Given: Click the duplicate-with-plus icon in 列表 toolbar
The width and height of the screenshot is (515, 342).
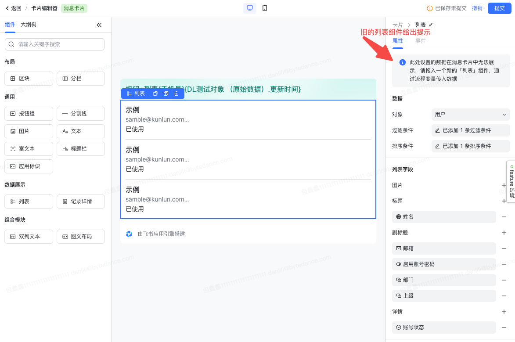Looking at the screenshot, I should coord(166,94).
